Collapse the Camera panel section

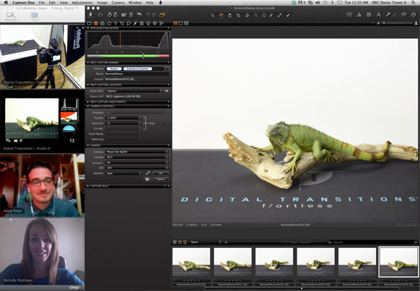pyautogui.click(x=88, y=146)
